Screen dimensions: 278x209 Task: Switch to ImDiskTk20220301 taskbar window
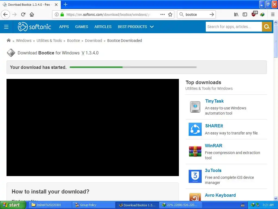click(50, 205)
